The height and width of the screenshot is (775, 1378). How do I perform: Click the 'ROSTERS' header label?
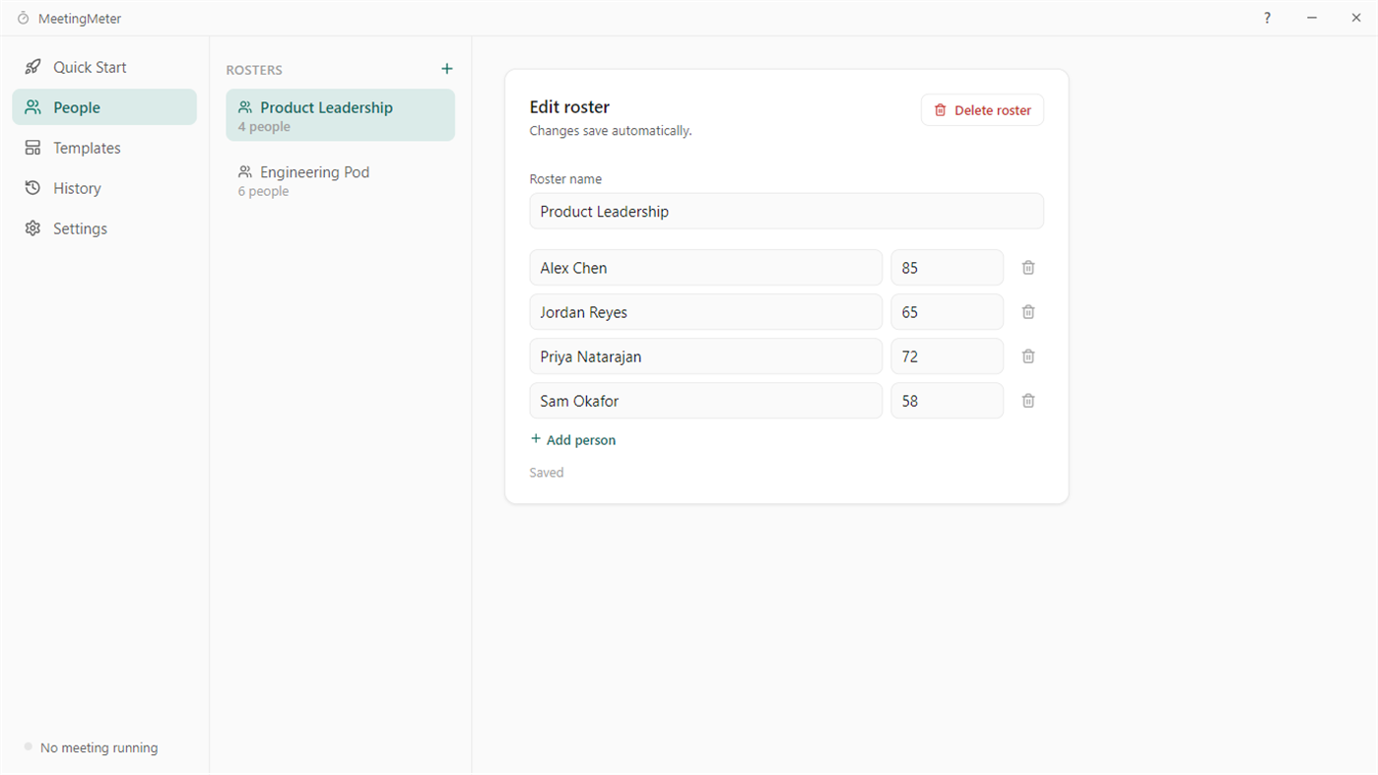click(x=254, y=70)
